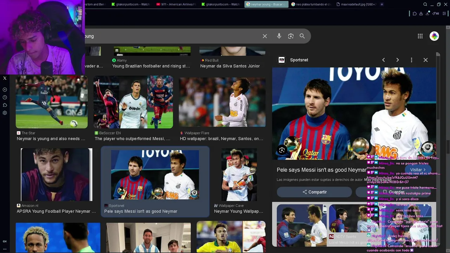Open the Google apps grid
This screenshot has width=450, height=253.
click(420, 36)
